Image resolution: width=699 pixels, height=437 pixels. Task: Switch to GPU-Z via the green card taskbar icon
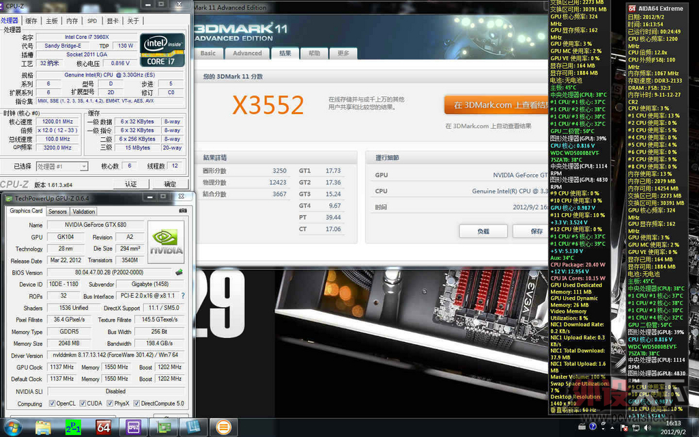pos(163,427)
